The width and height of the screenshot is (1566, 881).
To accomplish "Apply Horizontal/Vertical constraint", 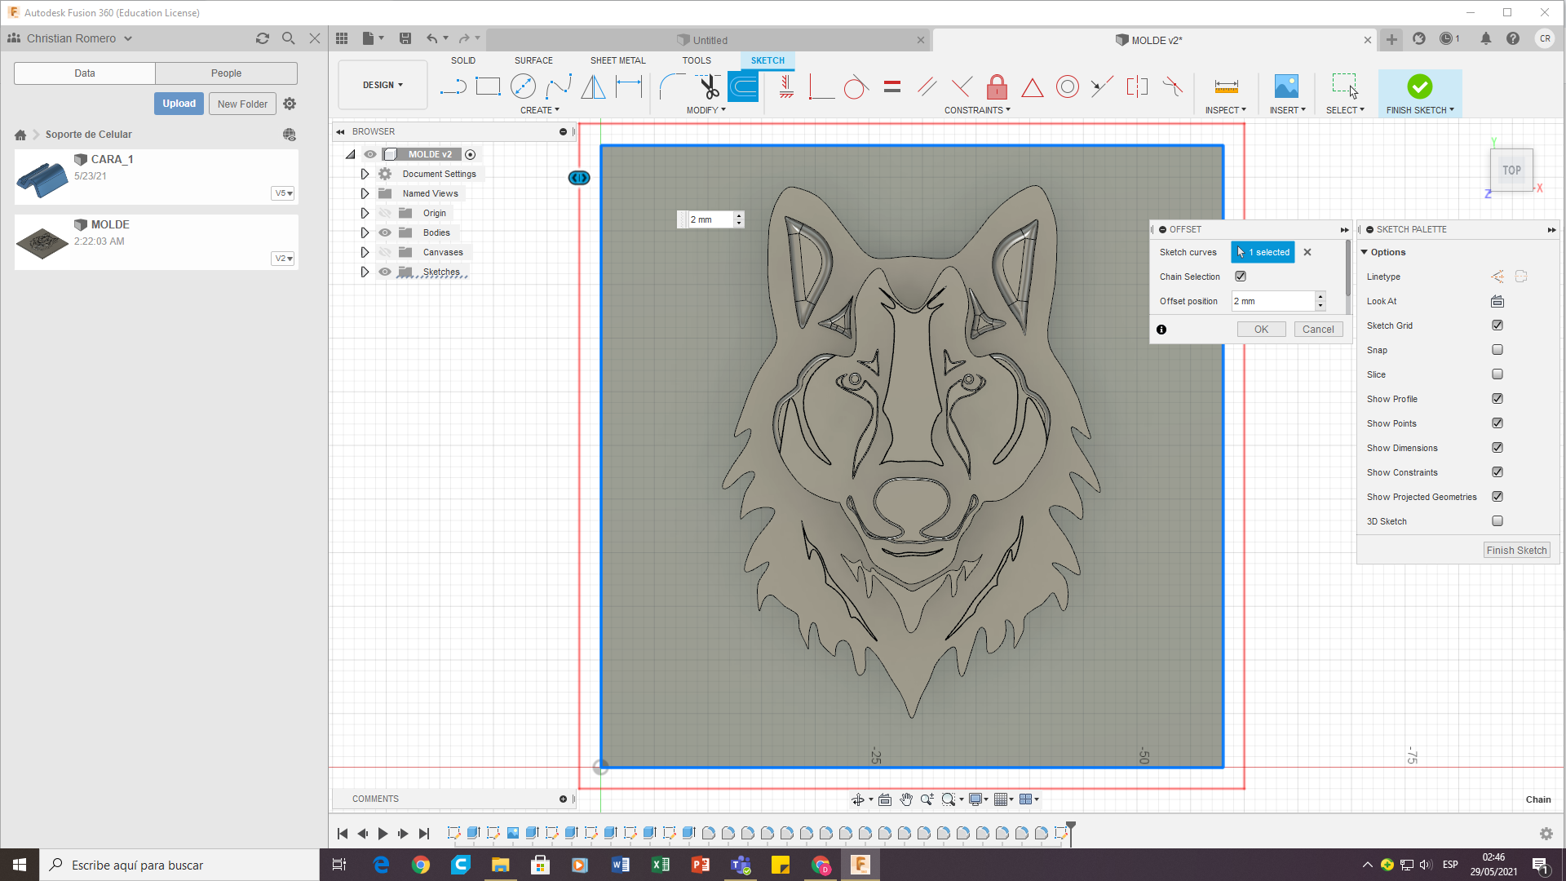I will pos(786,86).
